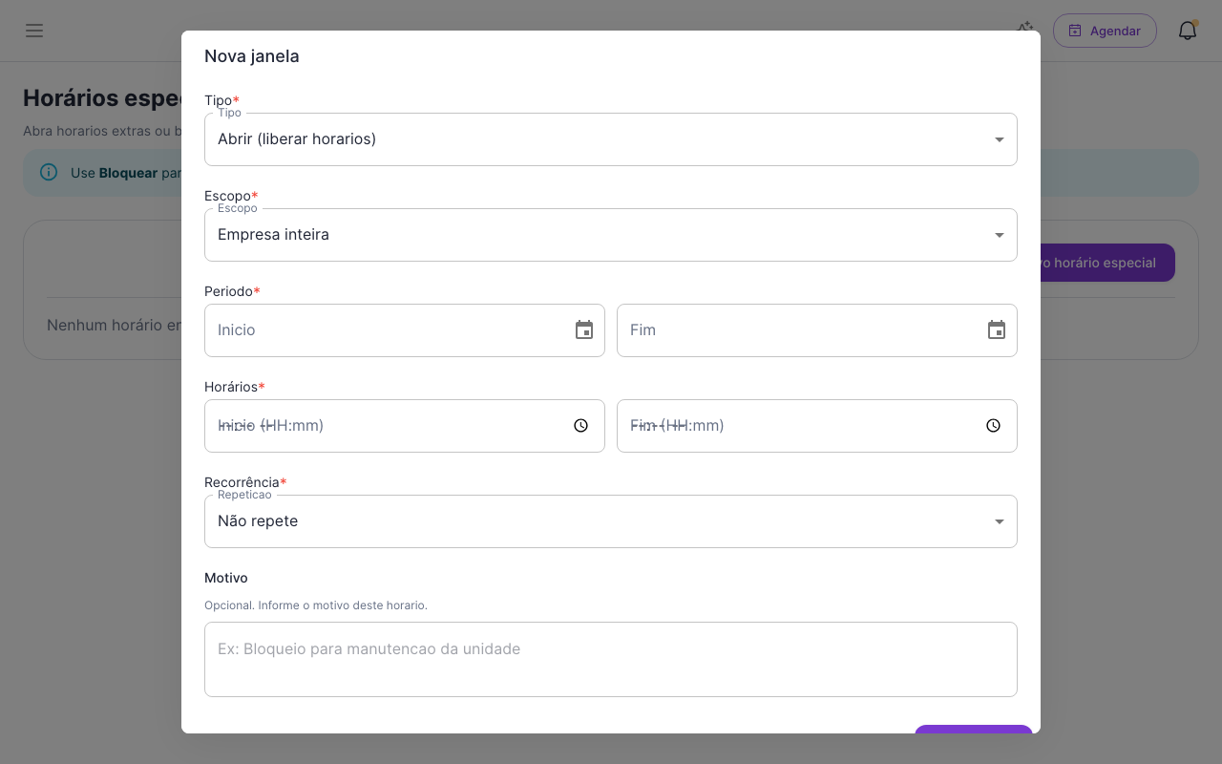
Task: Click the Horários field label
Action: 235,387
